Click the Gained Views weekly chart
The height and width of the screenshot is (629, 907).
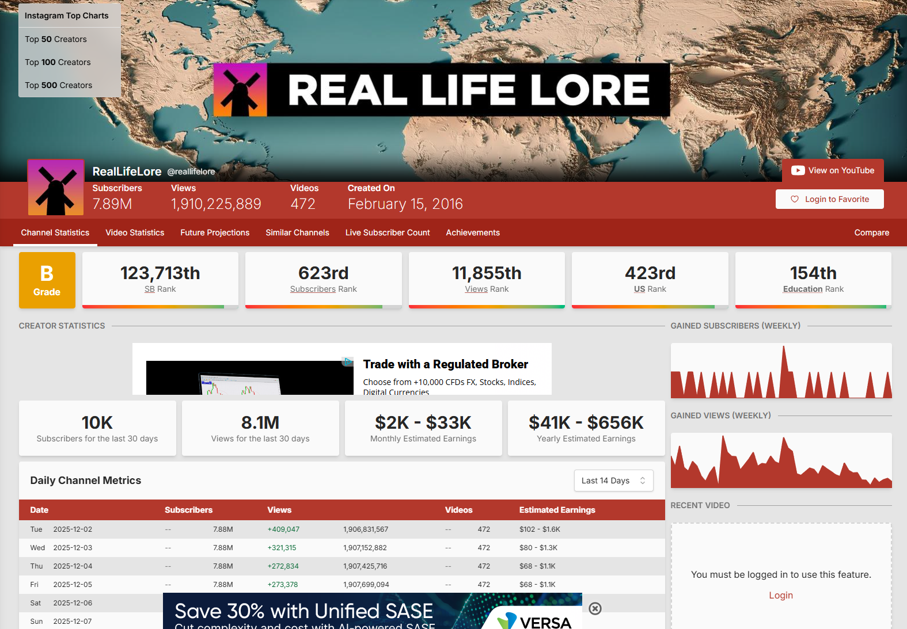tap(781, 460)
